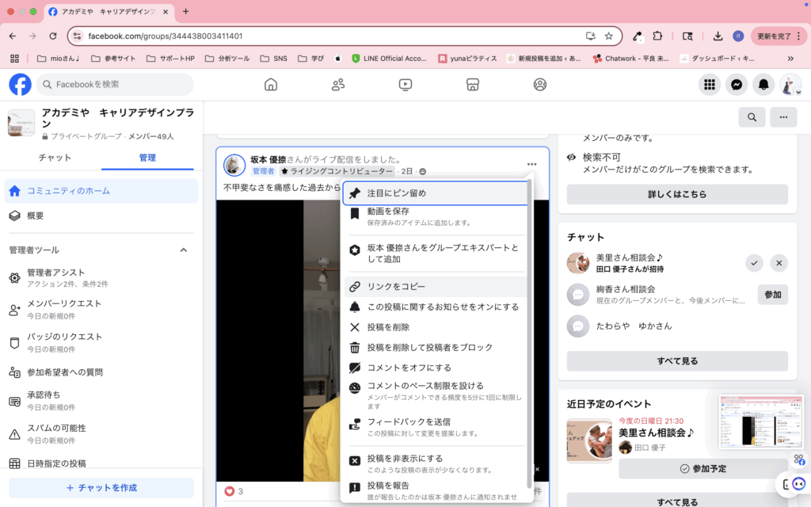Open 管理者アシスト in admin tools
811x507 pixels.
(x=101, y=277)
